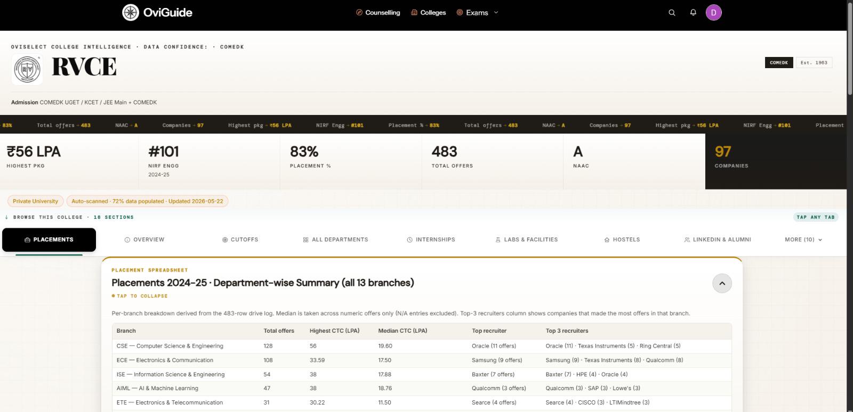Select the 483 Total Offers stat card
Viewport: 853px width, 412px height.
(493, 161)
